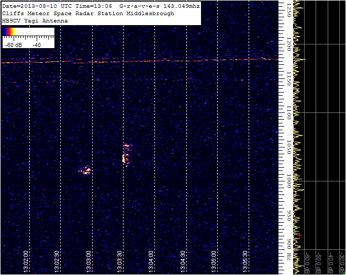Click the -30.0 dB spectrum scale label

[x=343, y=263]
